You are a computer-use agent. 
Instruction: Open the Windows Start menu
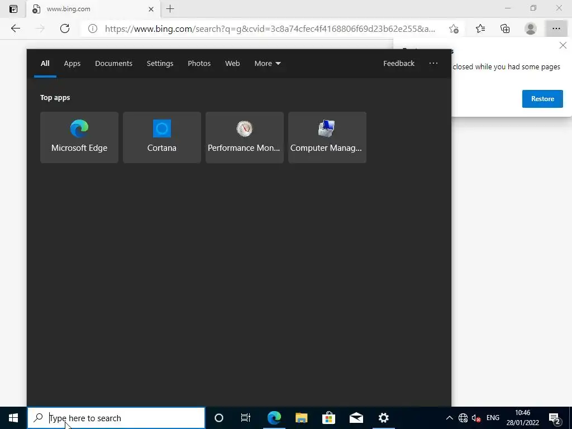coord(13,418)
